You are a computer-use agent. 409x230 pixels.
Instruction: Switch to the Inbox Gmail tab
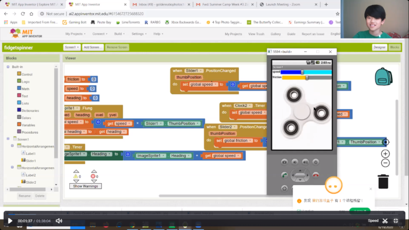coord(161,4)
